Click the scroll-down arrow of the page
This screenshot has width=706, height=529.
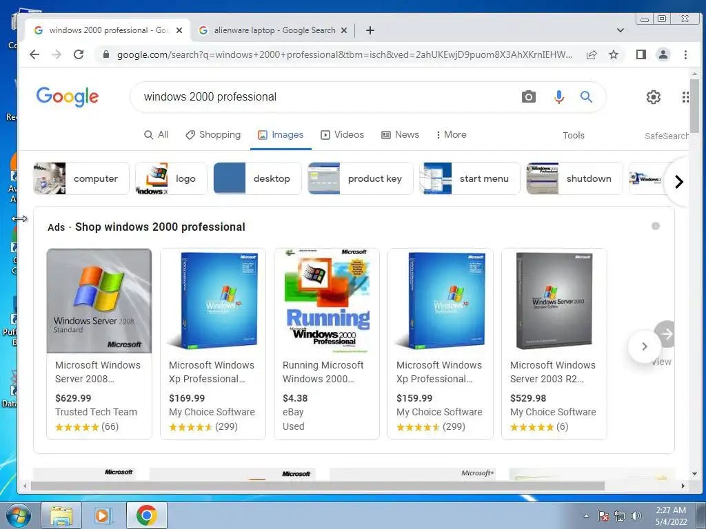coord(694,474)
